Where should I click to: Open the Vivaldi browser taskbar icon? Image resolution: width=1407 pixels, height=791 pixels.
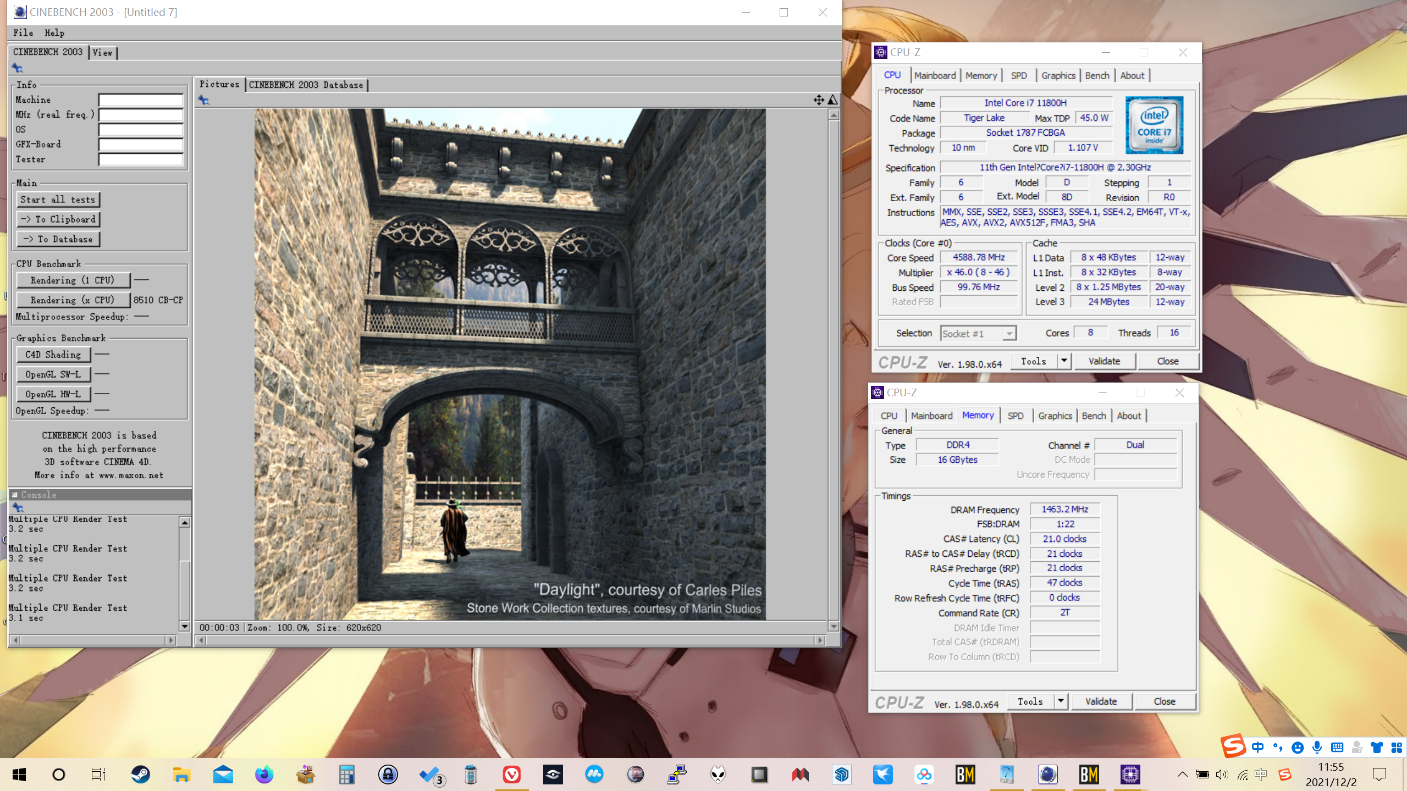point(511,775)
